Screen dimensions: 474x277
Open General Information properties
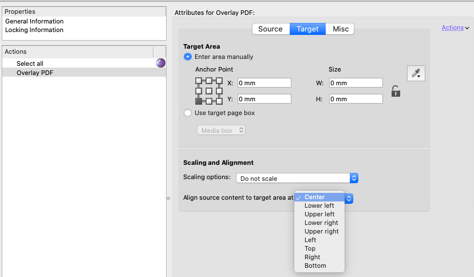[x=34, y=21]
